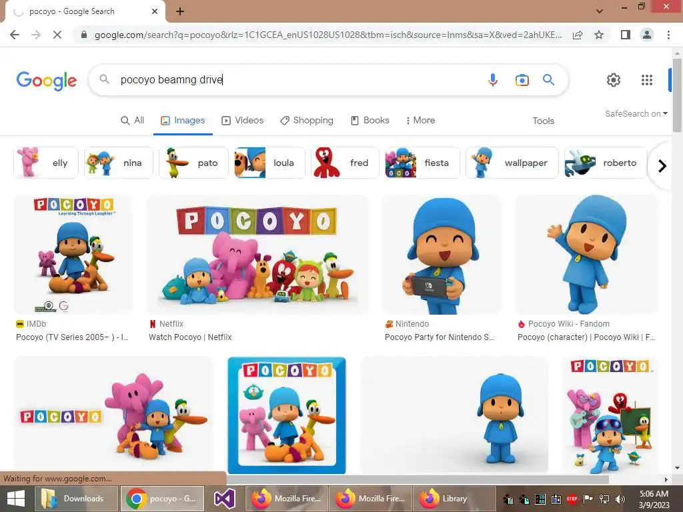Click the horizontal scrollbar at page bottom

pos(418,479)
